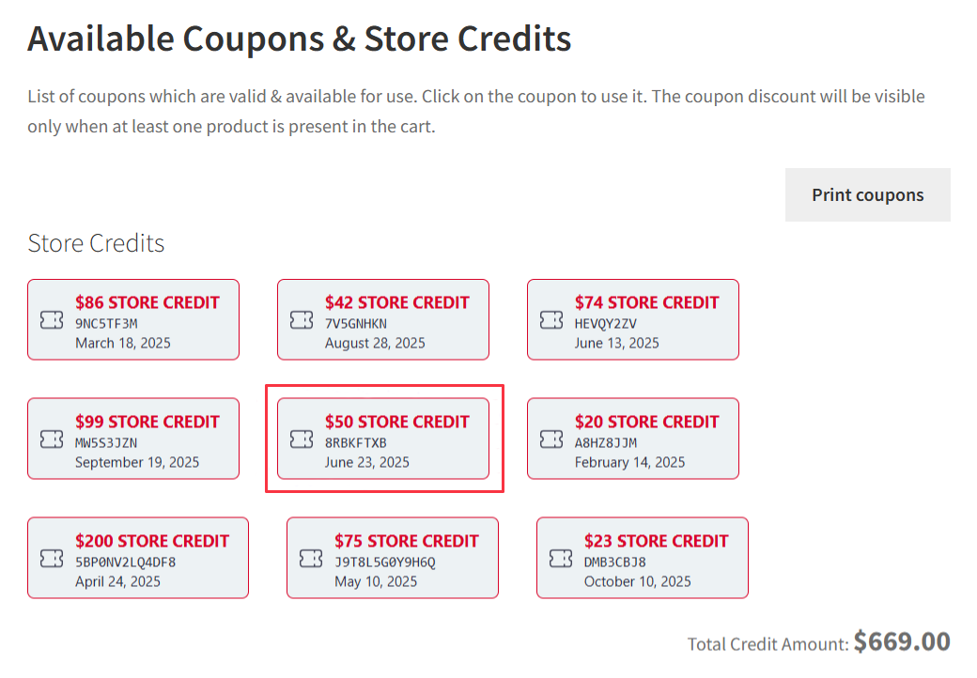This screenshot has height=678, width=977.
Task: Click the $50 STORE CREDIT title
Action: 397,422
